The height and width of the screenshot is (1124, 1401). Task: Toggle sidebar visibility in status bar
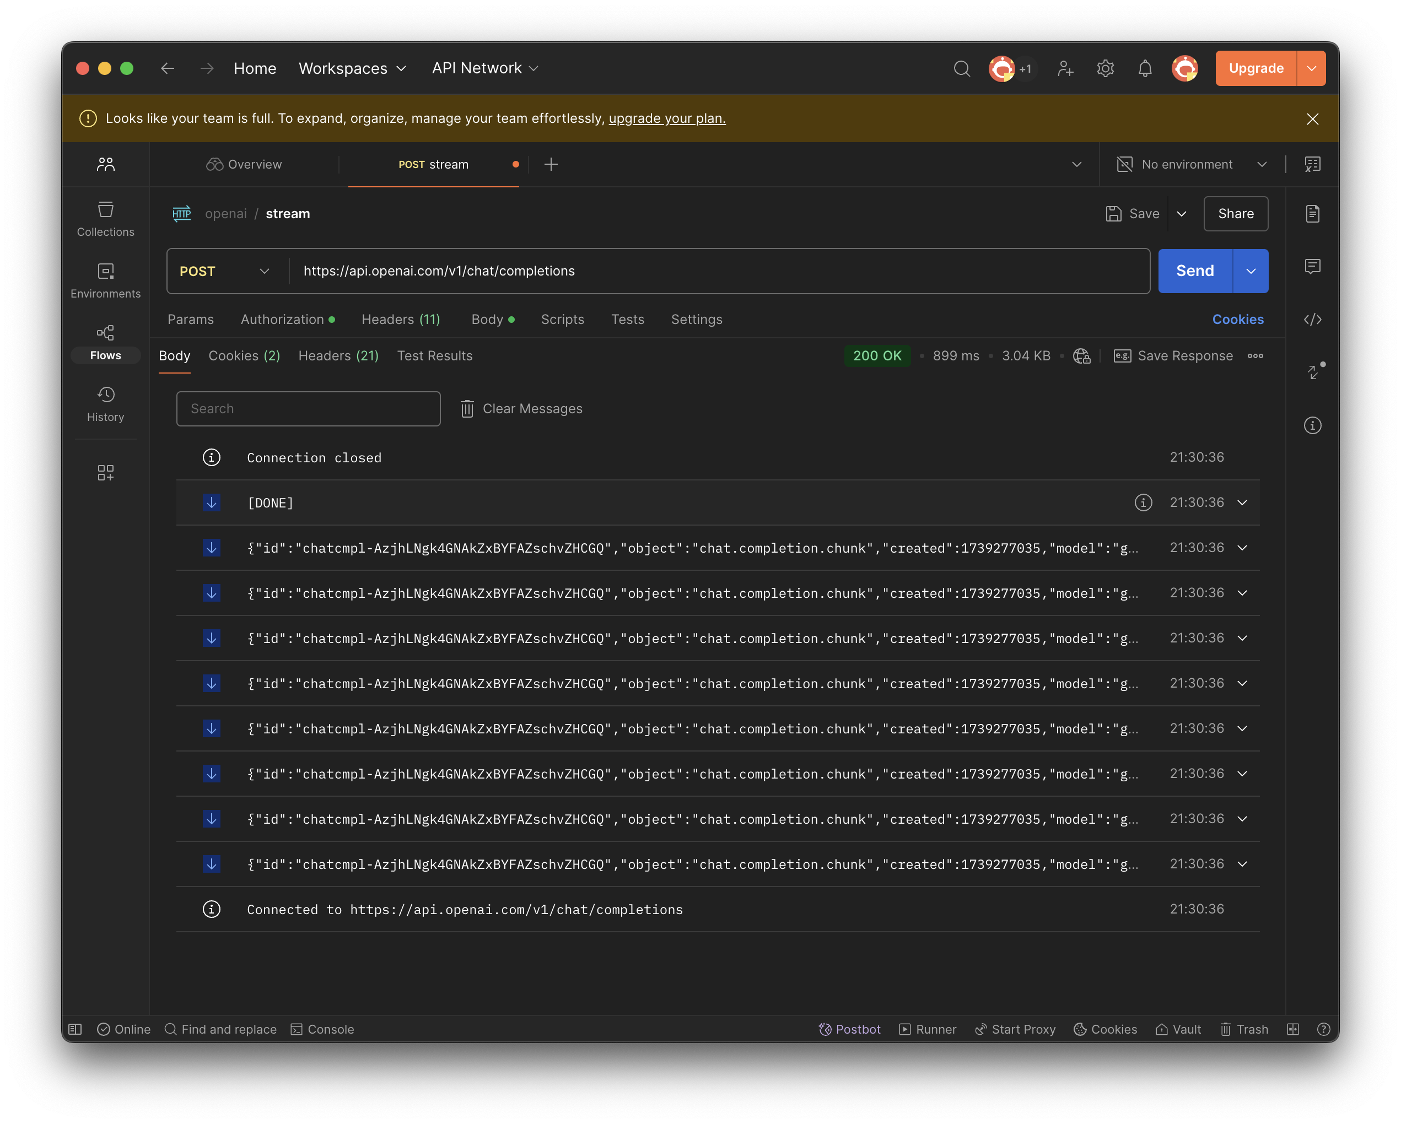[76, 1029]
